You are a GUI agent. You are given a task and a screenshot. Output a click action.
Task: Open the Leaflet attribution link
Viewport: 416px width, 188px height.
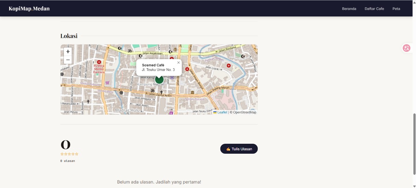tap(222, 112)
